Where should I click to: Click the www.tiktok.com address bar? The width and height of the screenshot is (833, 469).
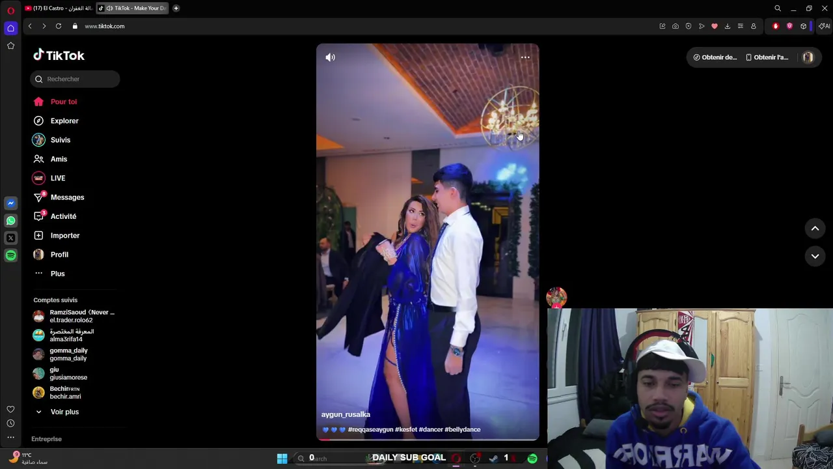click(x=104, y=26)
